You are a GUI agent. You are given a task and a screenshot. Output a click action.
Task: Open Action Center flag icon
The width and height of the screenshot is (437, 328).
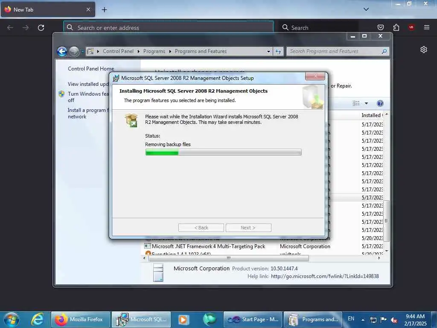pos(384,319)
